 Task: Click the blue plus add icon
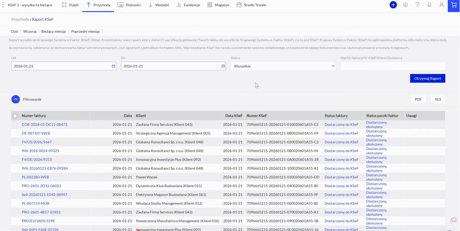point(393,5)
